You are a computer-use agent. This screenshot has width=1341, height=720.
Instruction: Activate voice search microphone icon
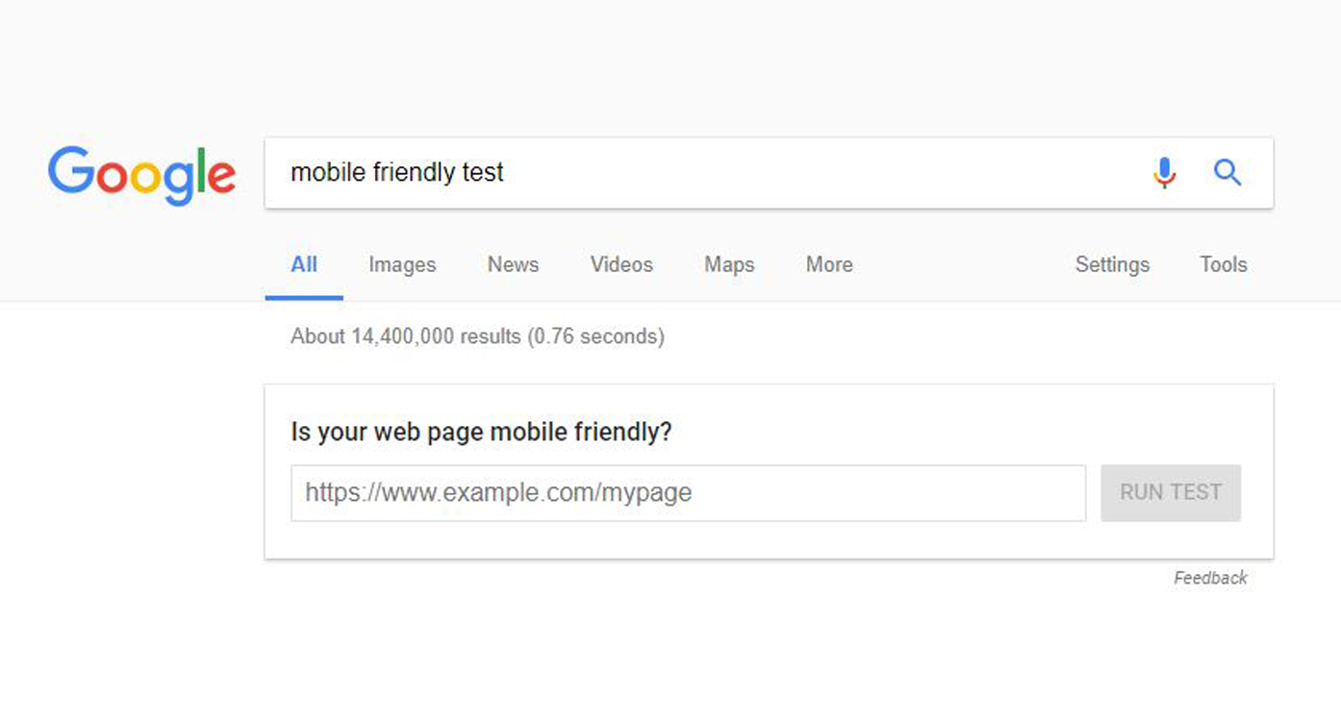[x=1164, y=173]
